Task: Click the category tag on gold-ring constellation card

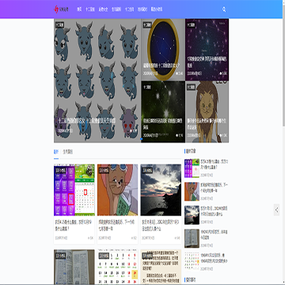Action: [x=147, y=25]
